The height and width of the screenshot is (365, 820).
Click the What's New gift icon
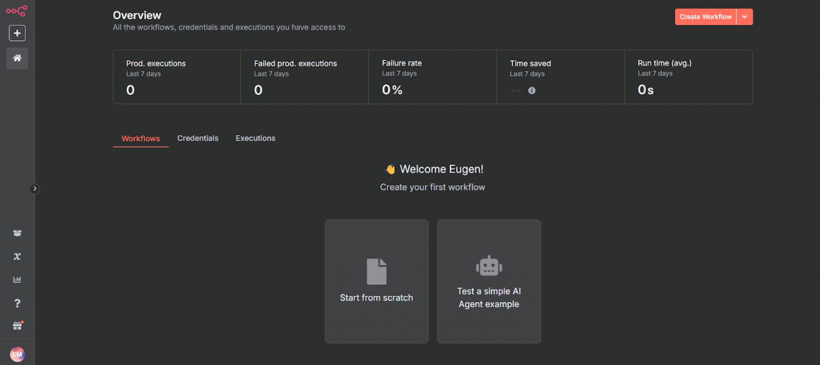(x=17, y=326)
